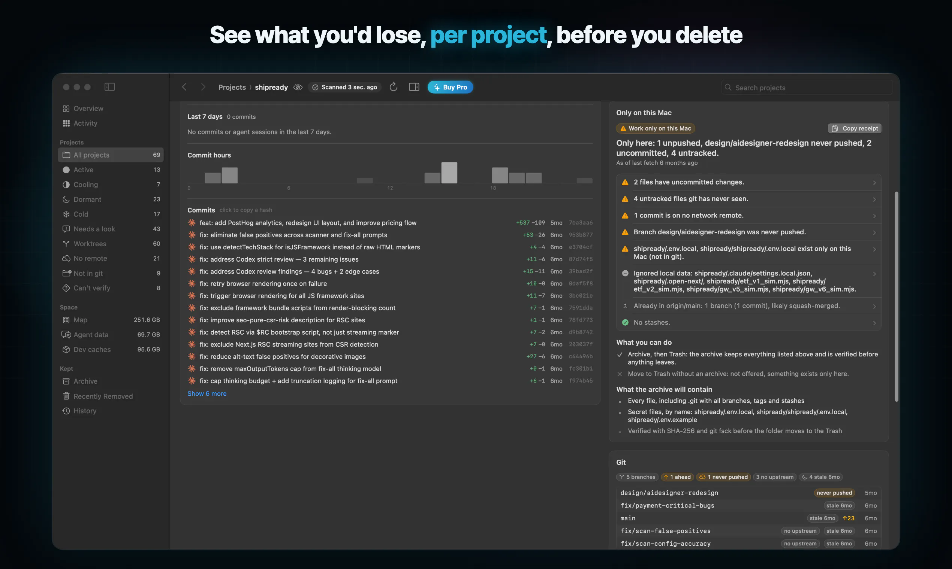952x569 pixels.
Task: Toggle the sidebar panel icon
Action: point(109,87)
